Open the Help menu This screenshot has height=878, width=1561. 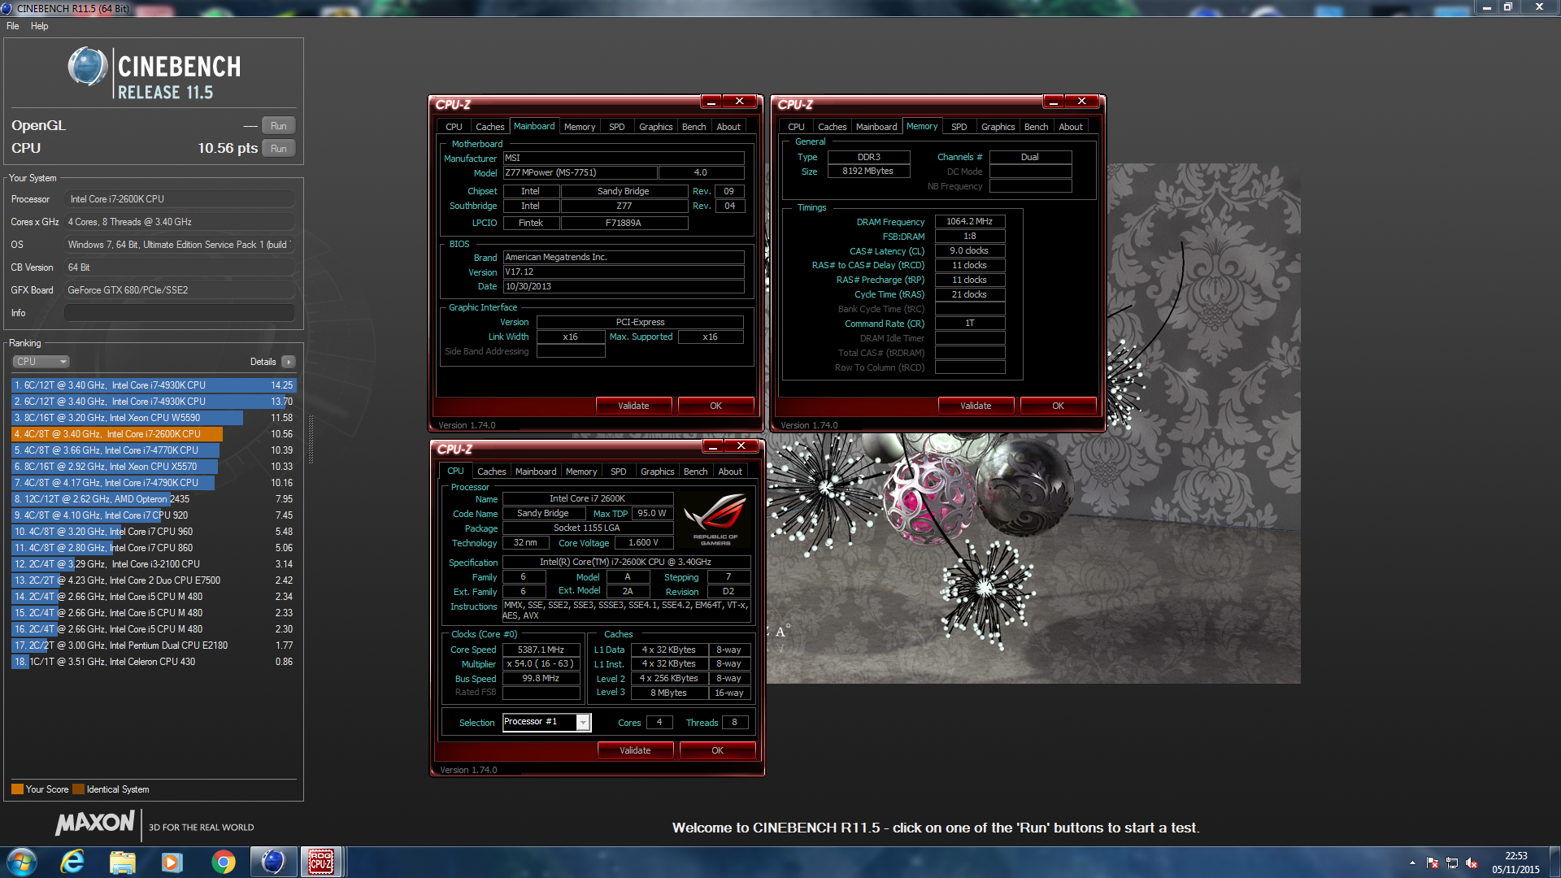coord(39,26)
